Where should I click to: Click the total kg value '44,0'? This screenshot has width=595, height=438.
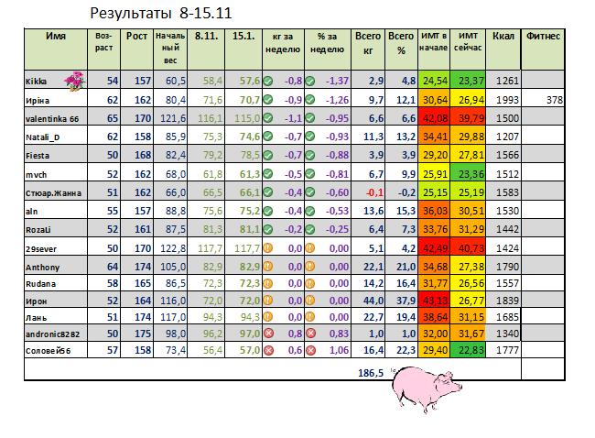point(373,301)
